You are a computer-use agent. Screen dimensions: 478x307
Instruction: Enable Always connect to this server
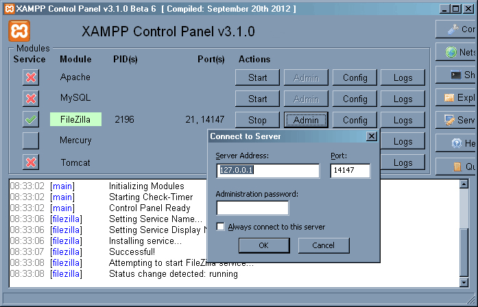coord(221,227)
